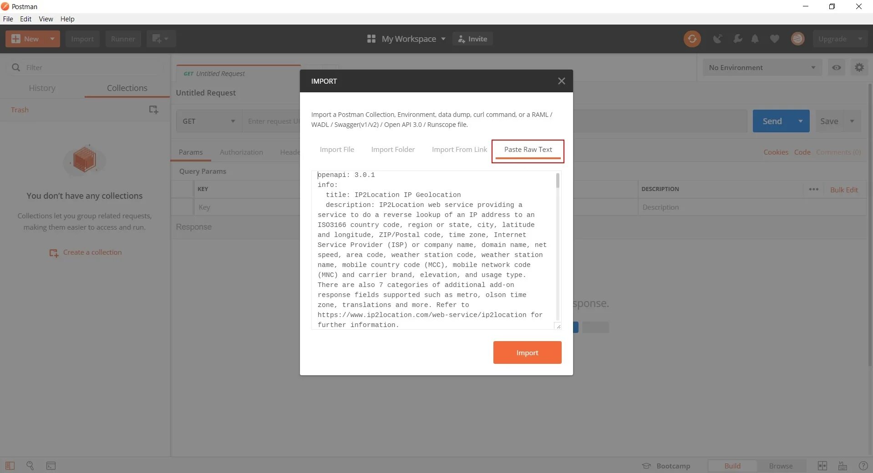Select the Paste Raw Text tab
Screen dimensions: 873x473
pos(528,149)
